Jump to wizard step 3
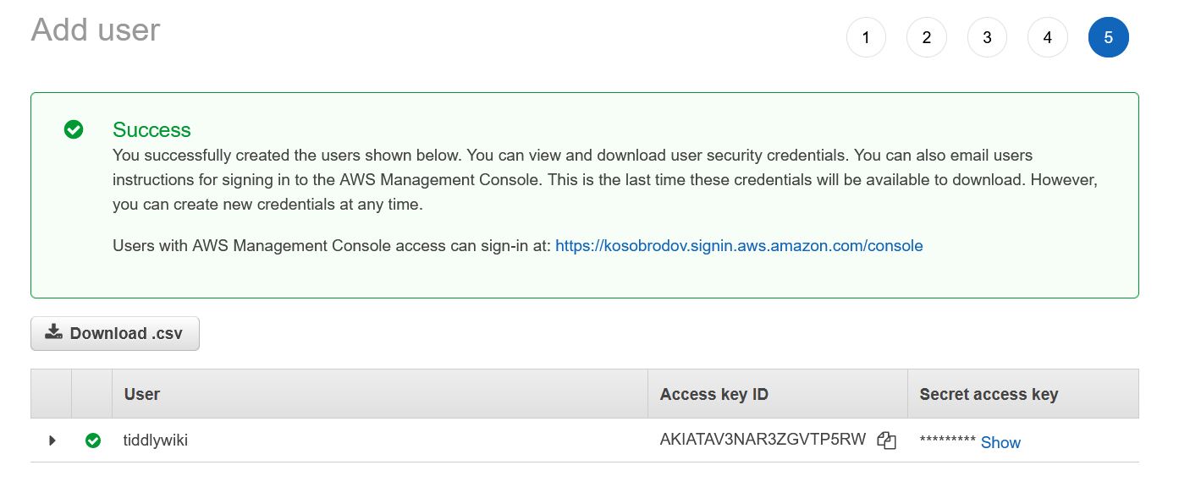 pos(987,37)
